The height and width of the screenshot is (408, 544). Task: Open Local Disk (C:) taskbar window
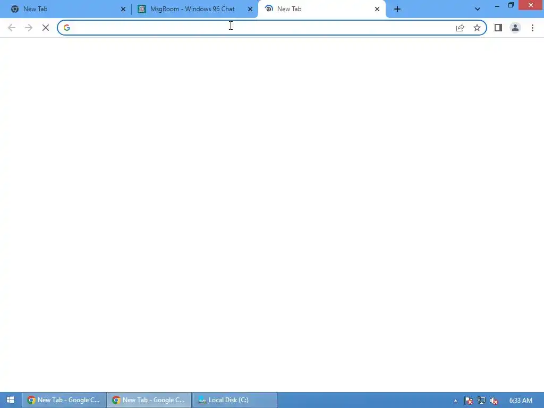pos(235,400)
